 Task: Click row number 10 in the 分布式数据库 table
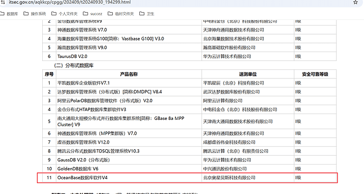pos(49,169)
